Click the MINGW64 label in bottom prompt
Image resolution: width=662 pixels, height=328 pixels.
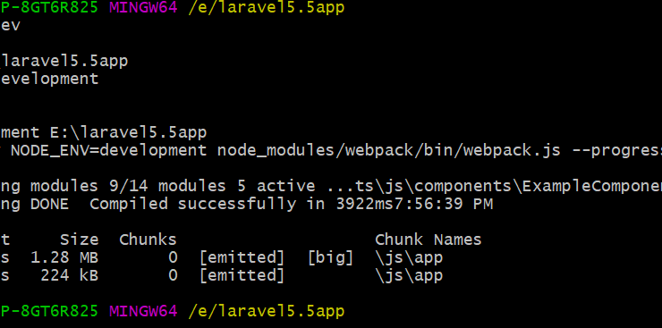(143, 312)
